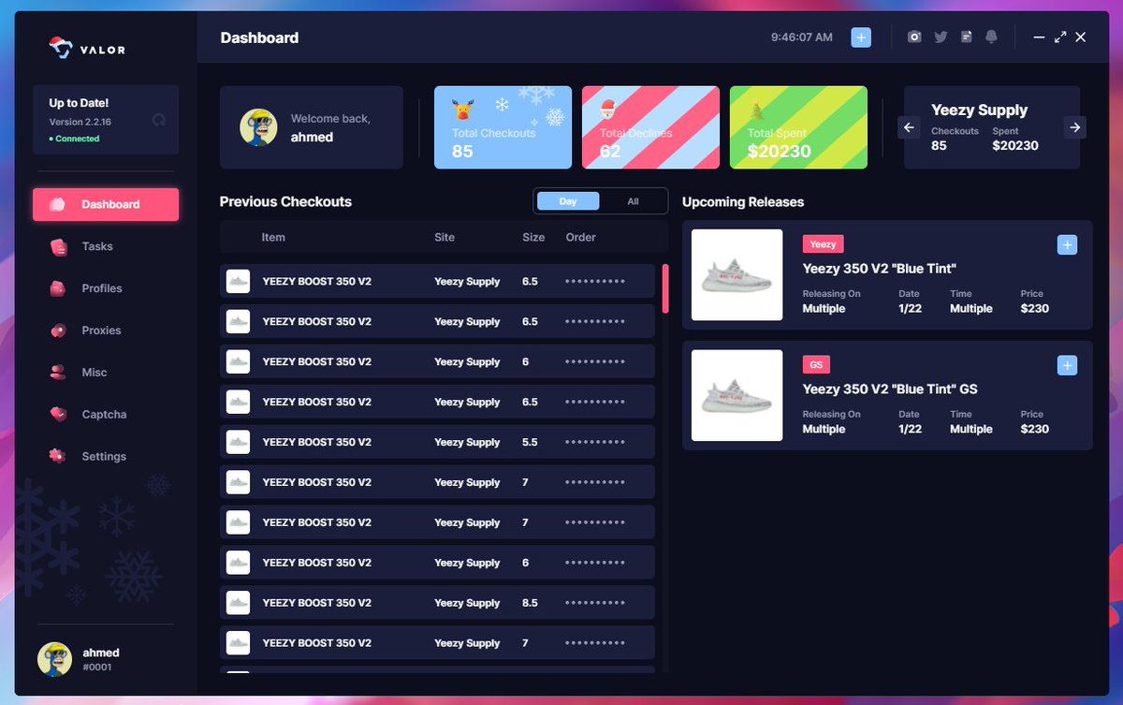Click the pink GS tag on release card
1123x705 pixels.
tap(816, 364)
